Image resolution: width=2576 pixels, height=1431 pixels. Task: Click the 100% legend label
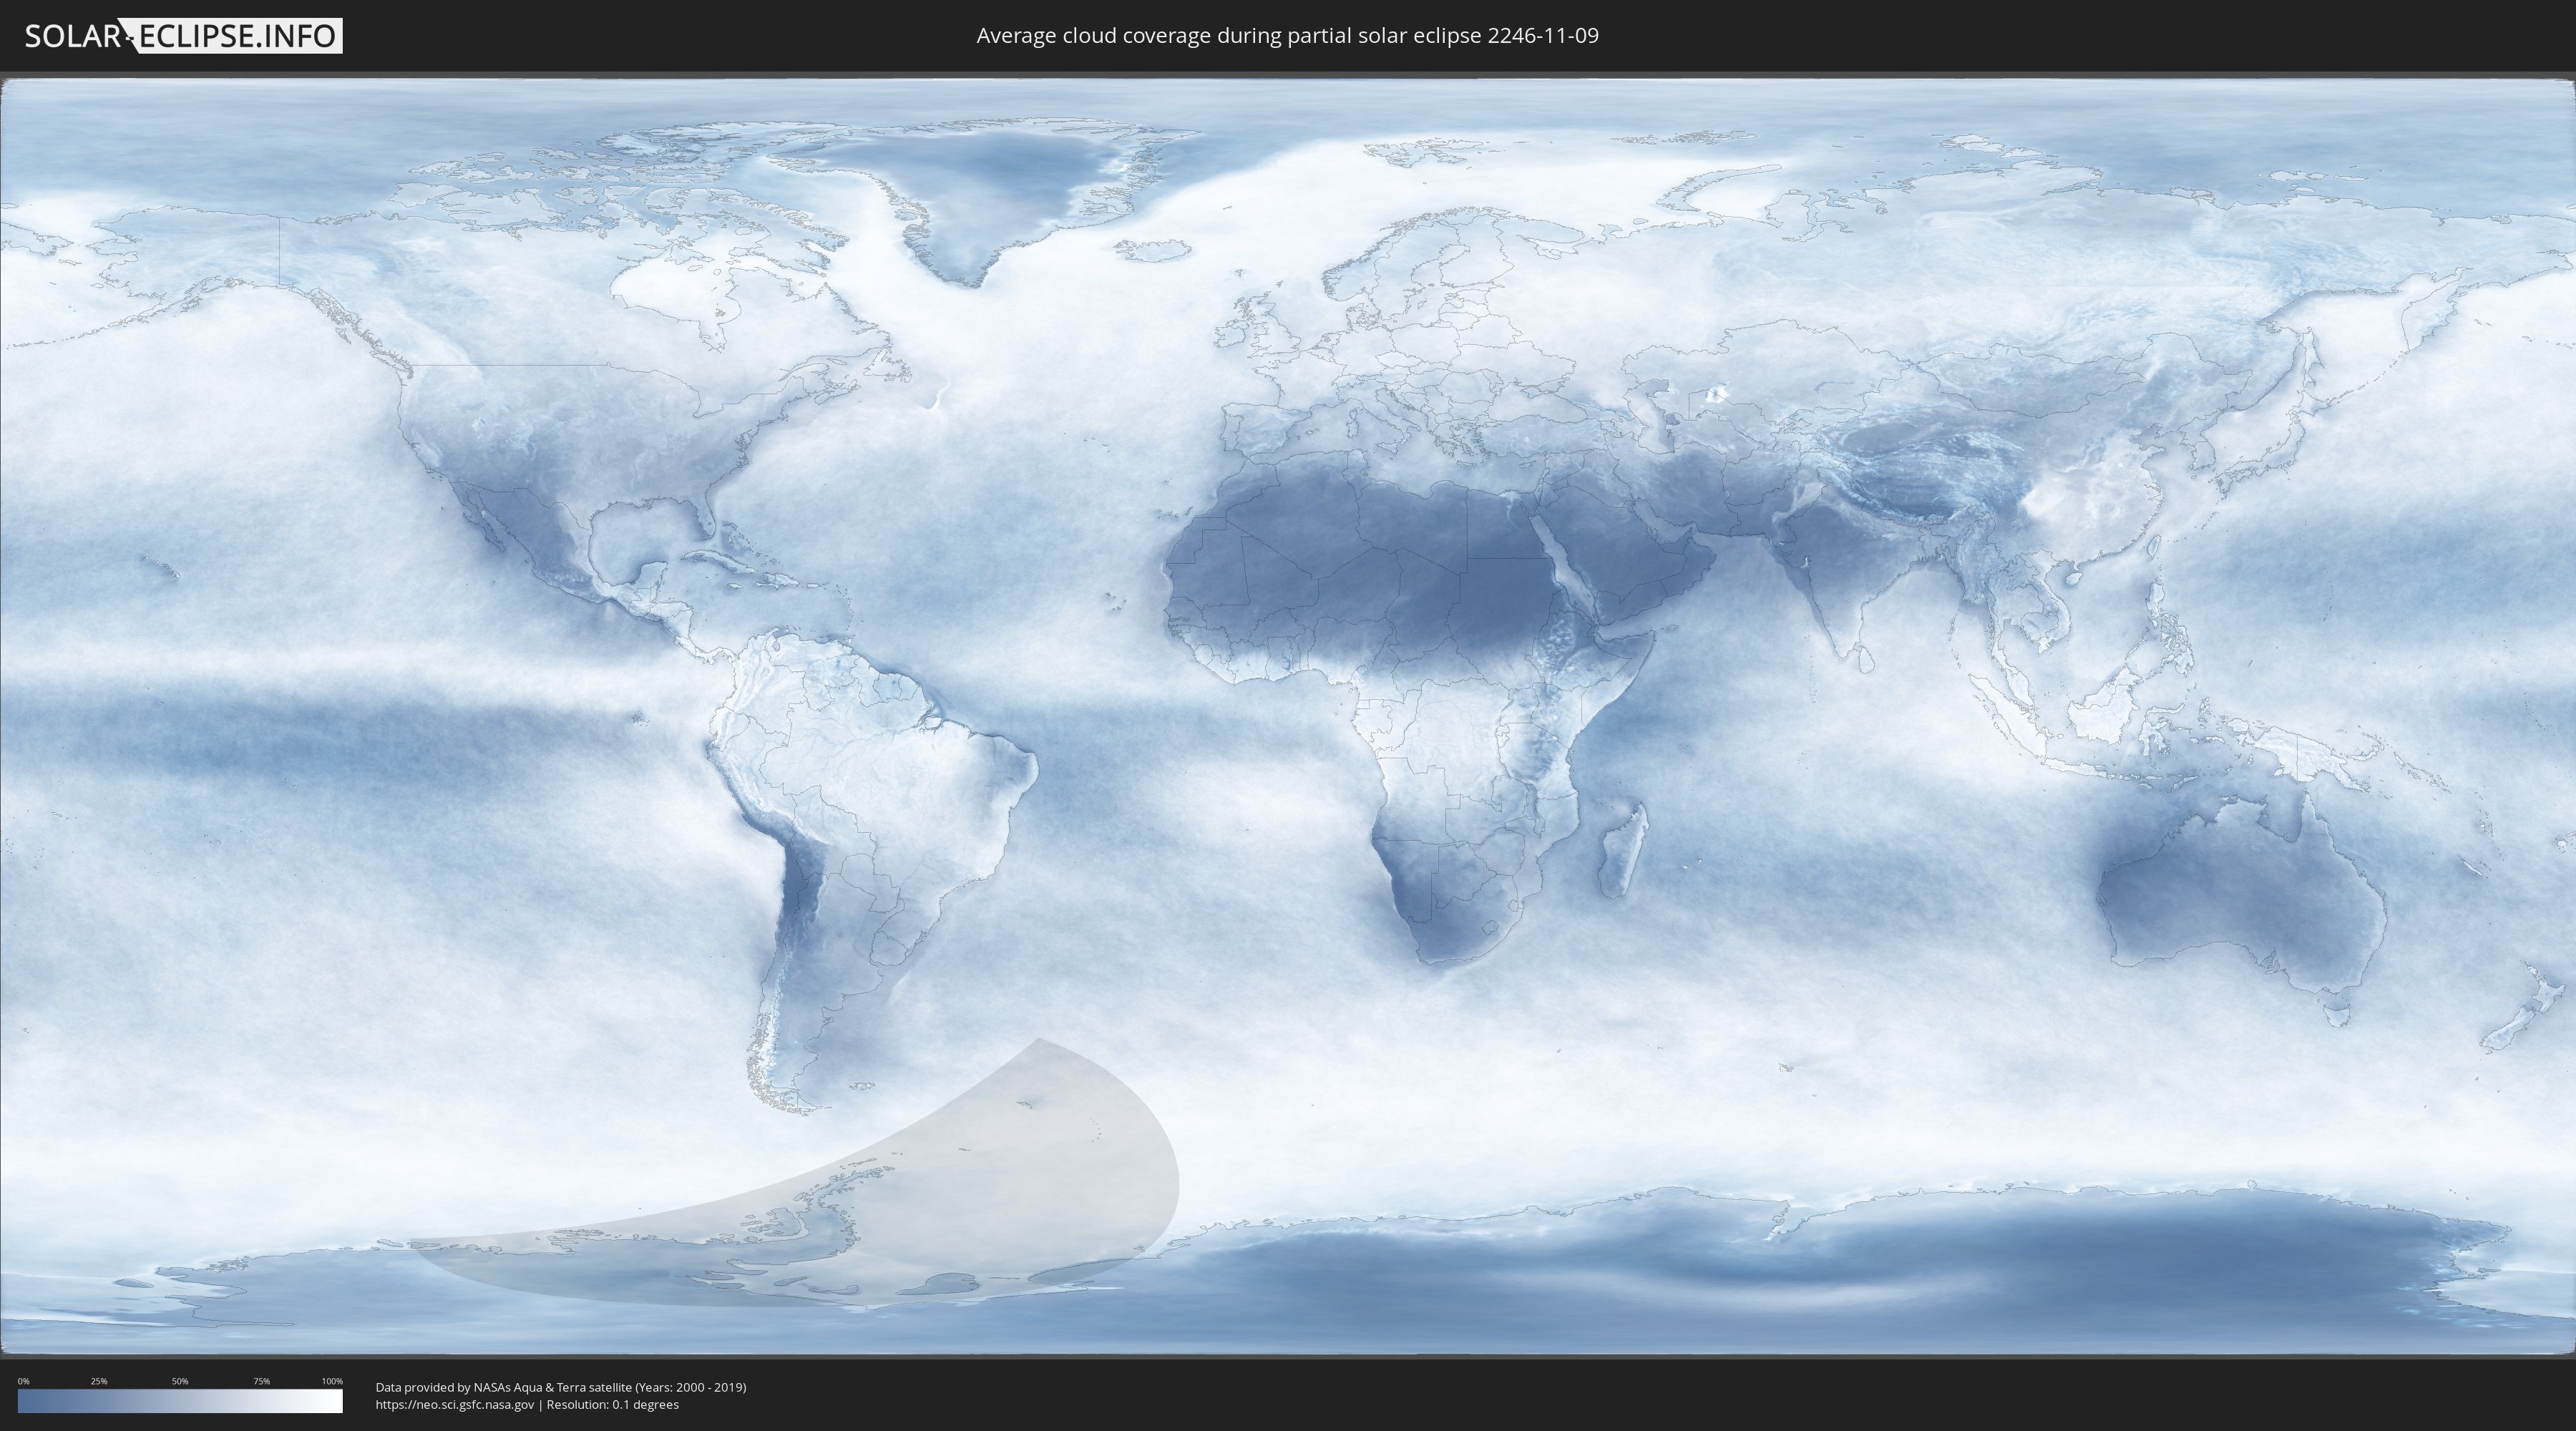[332, 1381]
